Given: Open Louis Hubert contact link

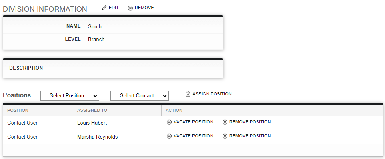Looking at the screenshot, I should [x=92, y=123].
